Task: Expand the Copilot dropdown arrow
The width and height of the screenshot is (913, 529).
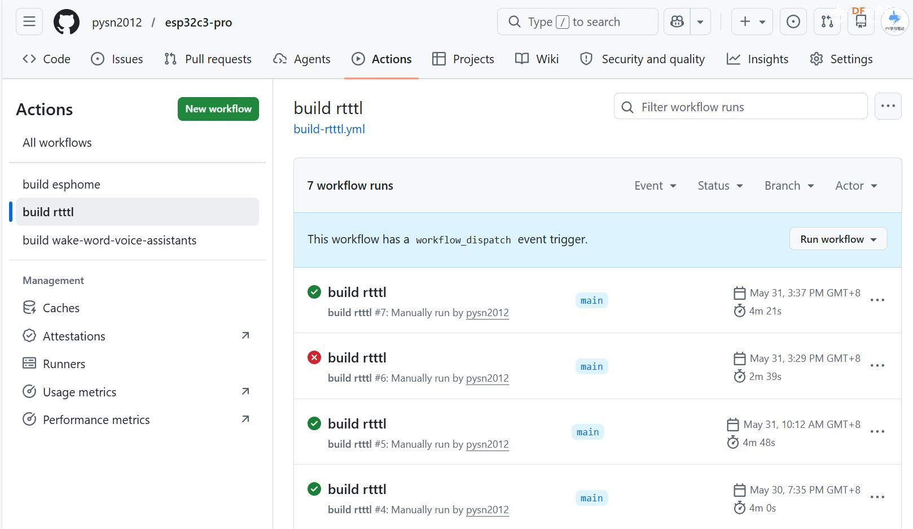Action: point(700,21)
